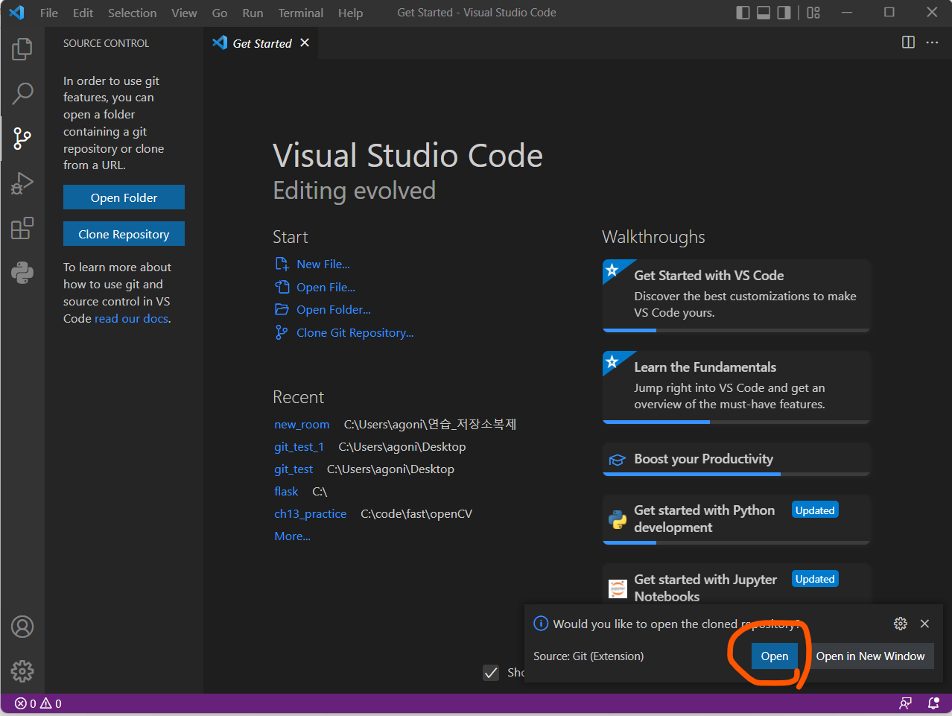Toggle secondary side bar layout icon
The image size is (952, 716).
point(784,13)
